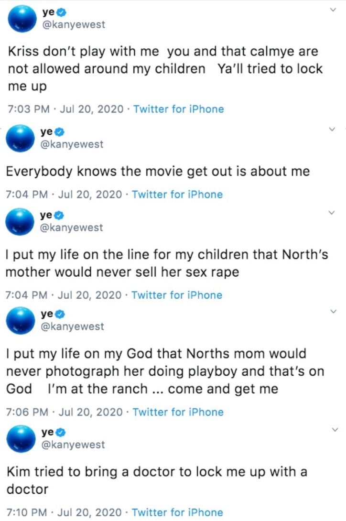
Task: Expand the chevron menu on the "Kriss" tweet
Action: pyautogui.click(x=333, y=10)
